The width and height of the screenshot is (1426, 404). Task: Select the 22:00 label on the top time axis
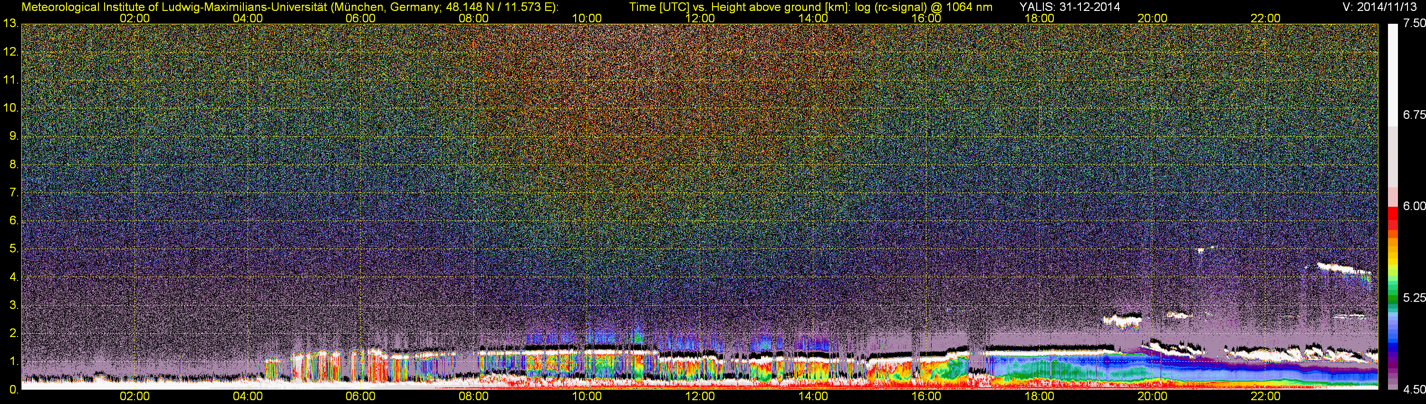1265,18
